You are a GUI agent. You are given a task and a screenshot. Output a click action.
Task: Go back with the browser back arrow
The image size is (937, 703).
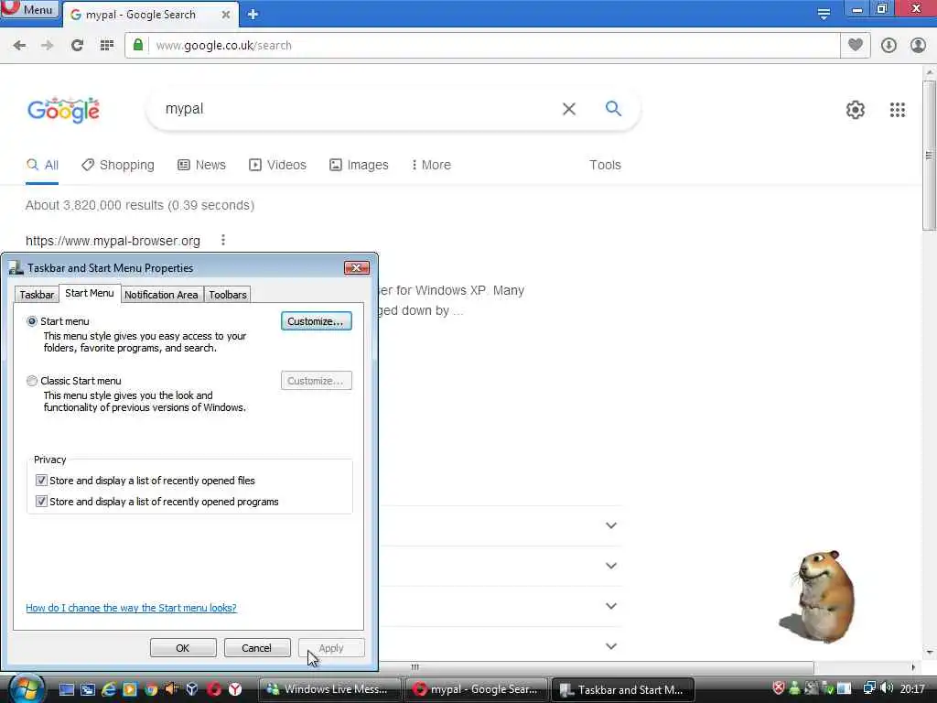19,46
